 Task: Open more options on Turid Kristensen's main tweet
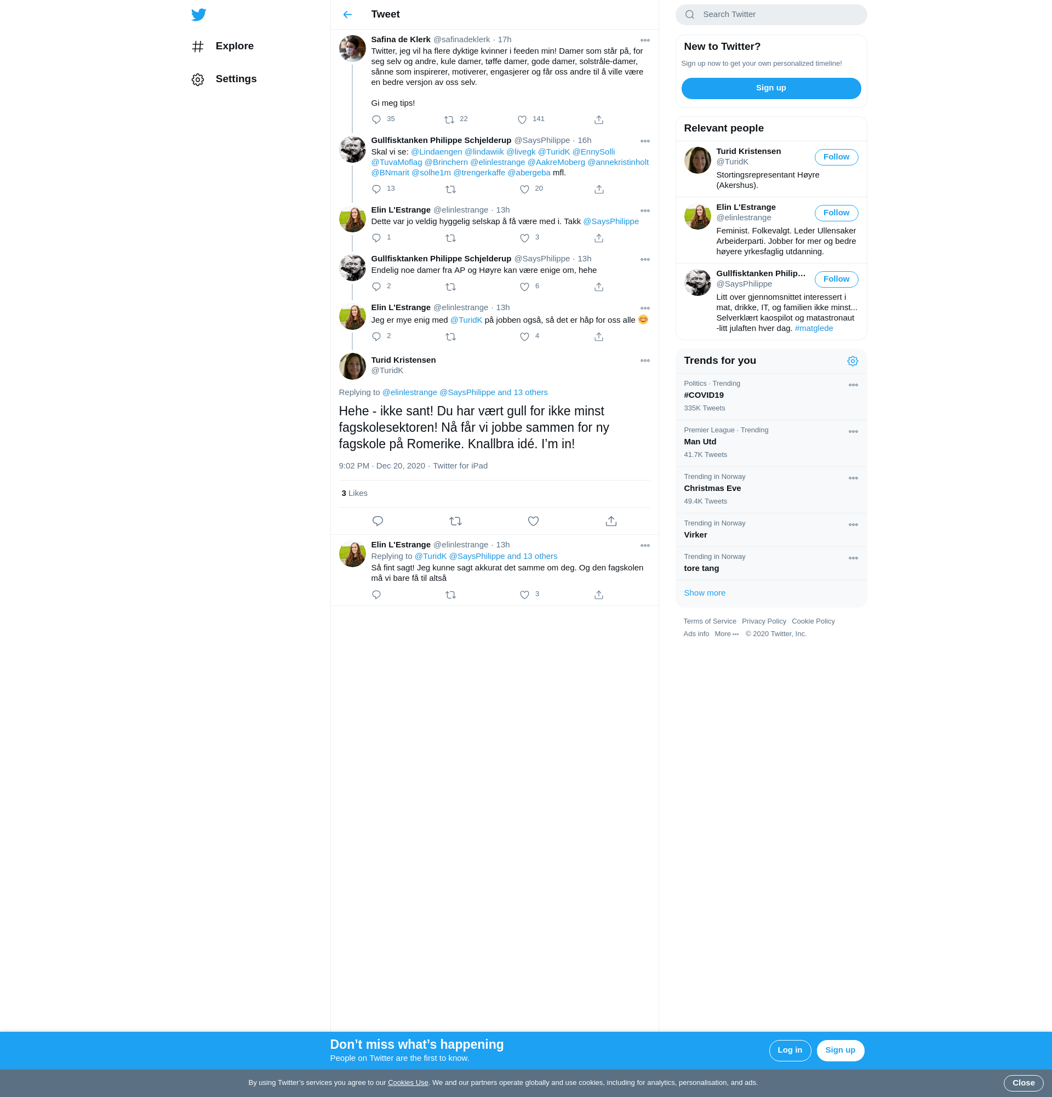click(x=645, y=361)
